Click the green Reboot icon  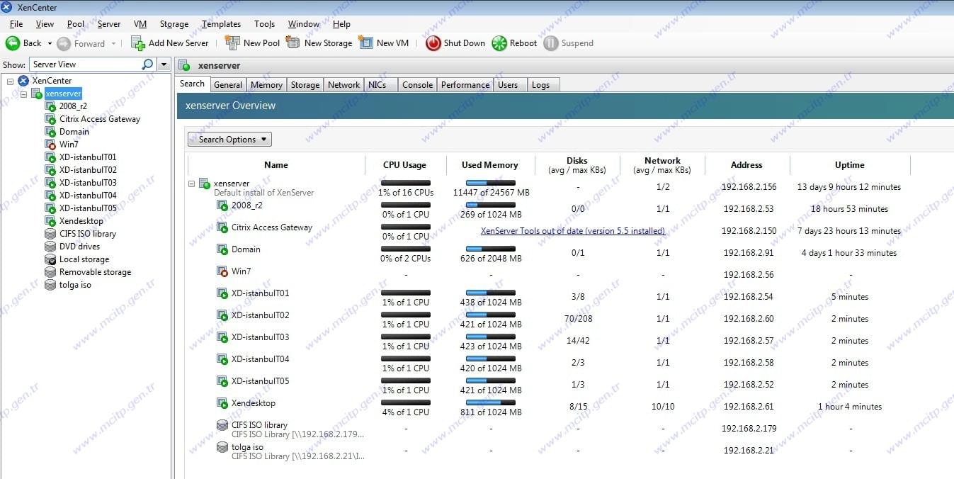click(x=499, y=43)
